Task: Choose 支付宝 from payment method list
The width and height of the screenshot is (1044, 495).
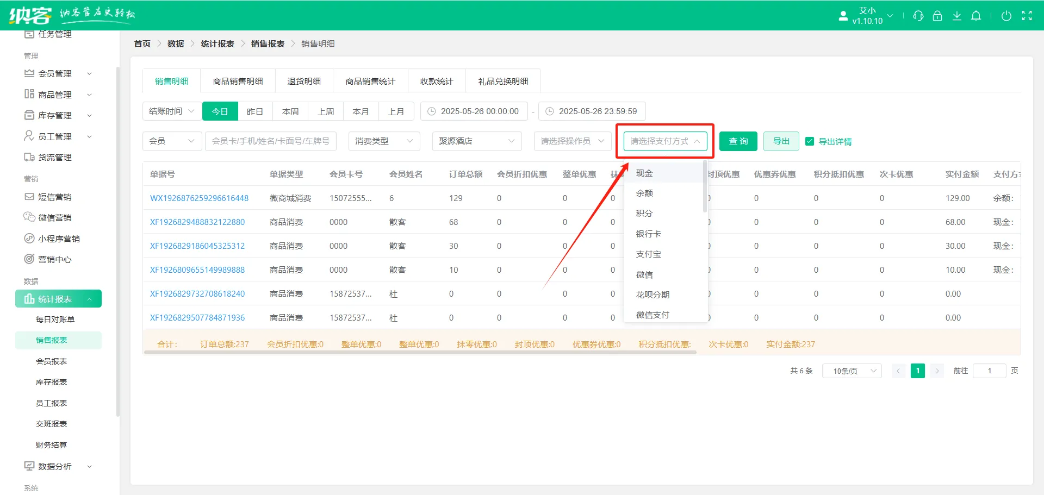Action: click(649, 254)
